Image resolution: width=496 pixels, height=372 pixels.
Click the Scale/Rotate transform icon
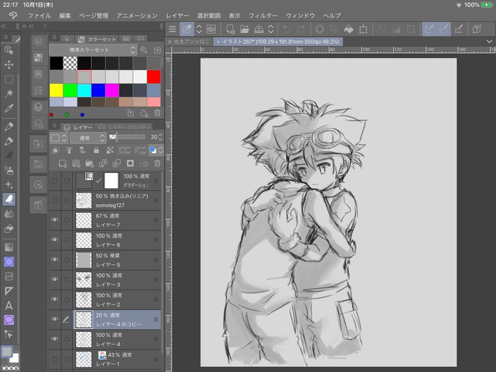(x=363, y=29)
